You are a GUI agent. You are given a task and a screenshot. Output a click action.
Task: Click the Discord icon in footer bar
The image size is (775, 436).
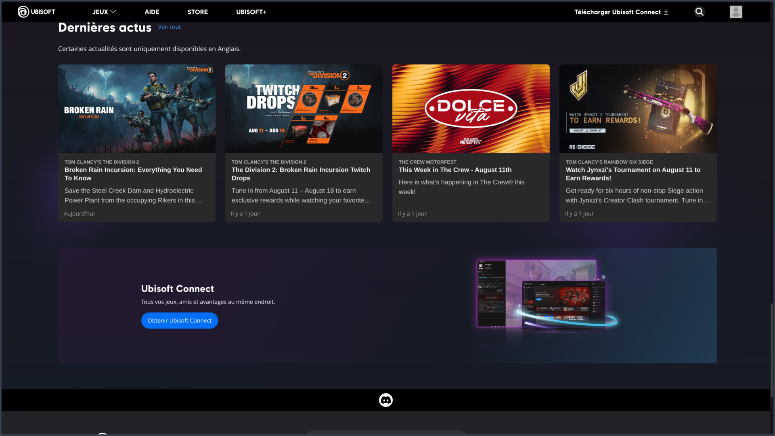(x=386, y=400)
